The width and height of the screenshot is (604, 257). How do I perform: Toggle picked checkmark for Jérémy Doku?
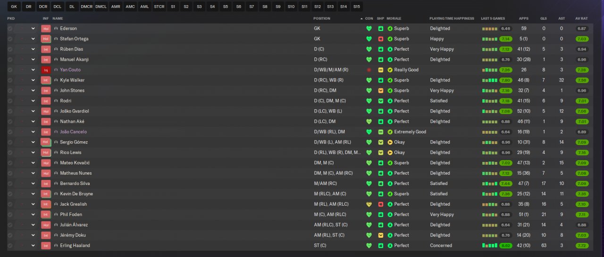tap(10, 235)
